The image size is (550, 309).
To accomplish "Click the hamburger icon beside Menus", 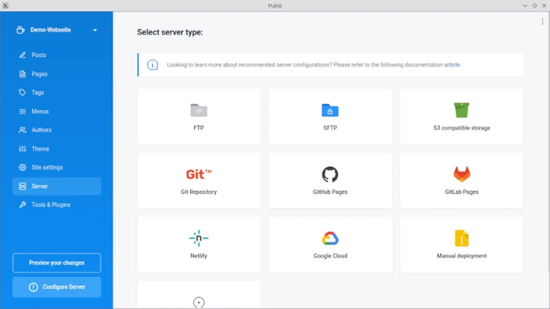I will point(23,111).
